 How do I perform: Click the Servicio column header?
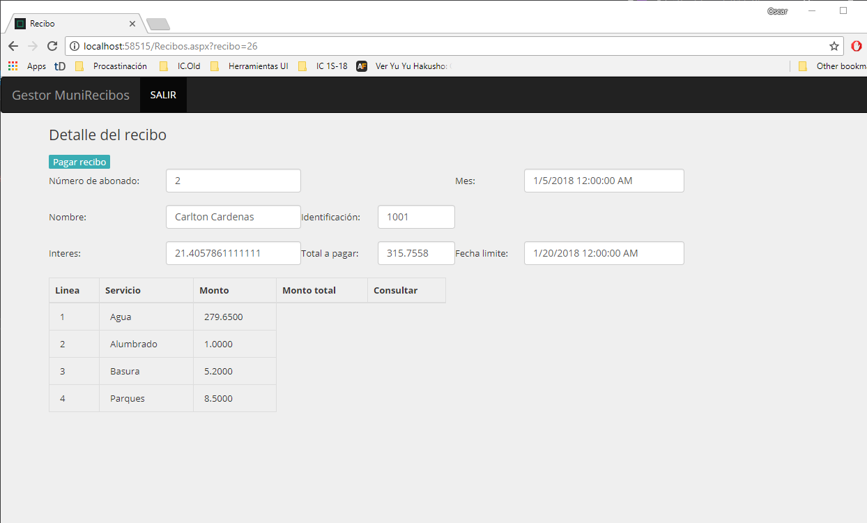pyautogui.click(x=146, y=290)
